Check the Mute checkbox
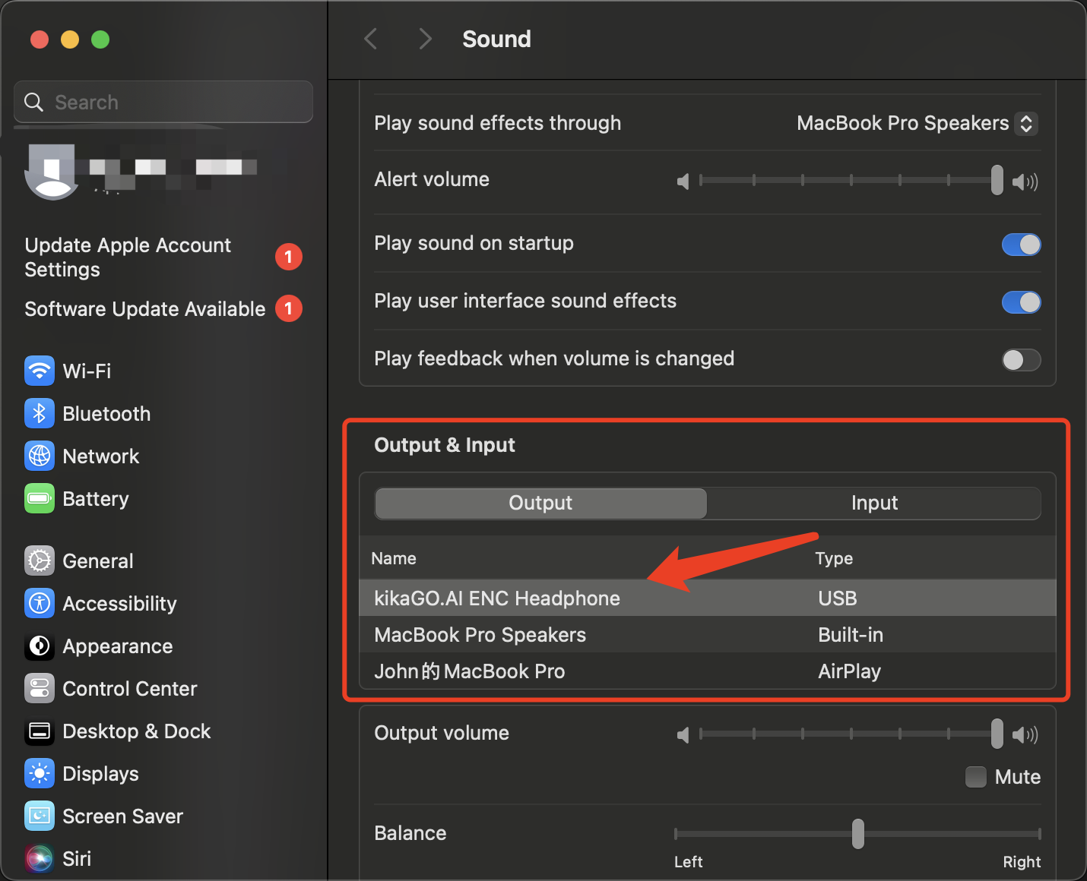 (975, 777)
